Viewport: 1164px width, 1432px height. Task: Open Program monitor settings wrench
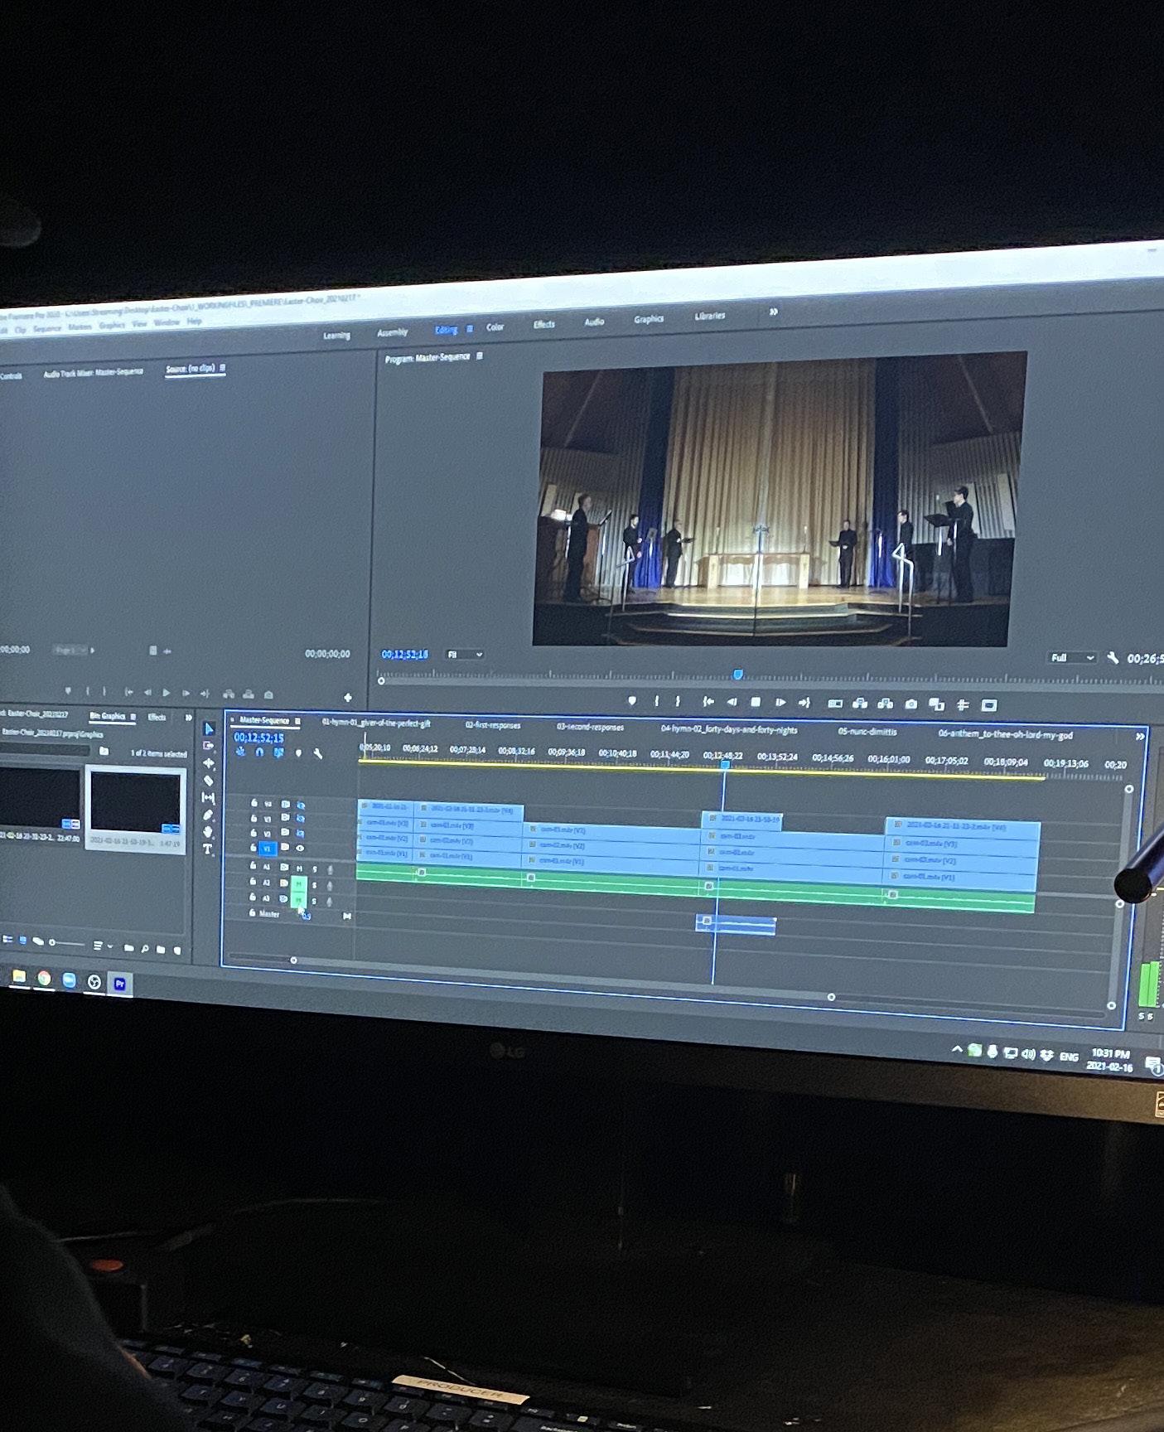tap(1113, 658)
